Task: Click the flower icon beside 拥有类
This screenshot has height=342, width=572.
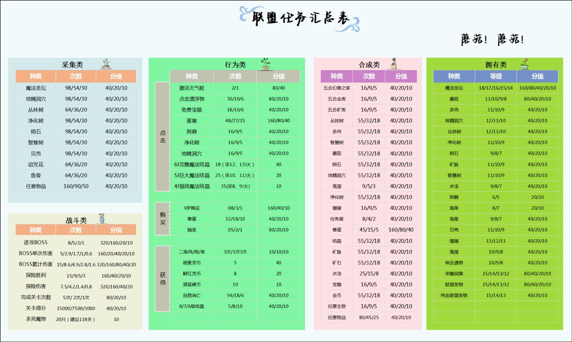Action: pyautogui.click(x=525, y=64)
